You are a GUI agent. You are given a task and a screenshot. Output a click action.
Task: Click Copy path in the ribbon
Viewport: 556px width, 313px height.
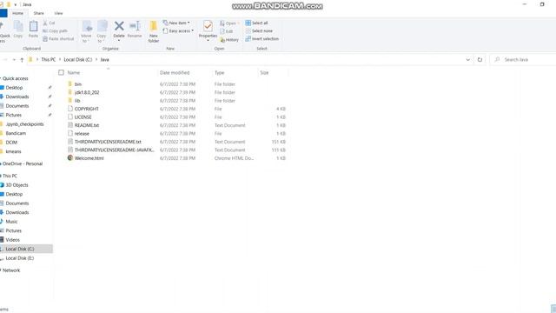[55, 31]
